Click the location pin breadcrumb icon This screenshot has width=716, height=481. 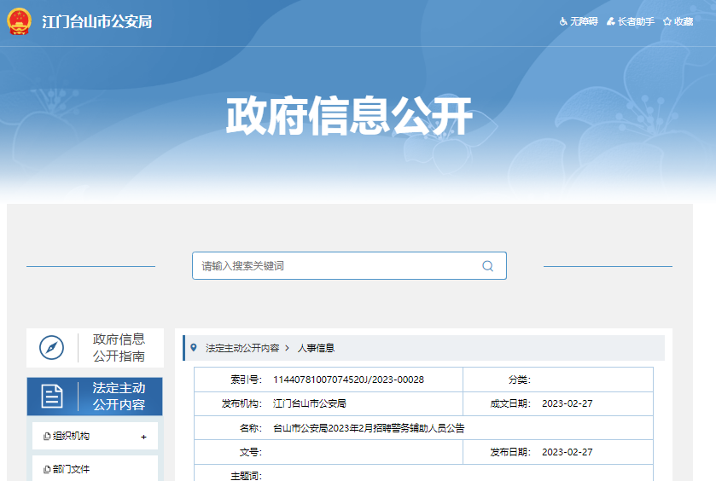(194, 348)
